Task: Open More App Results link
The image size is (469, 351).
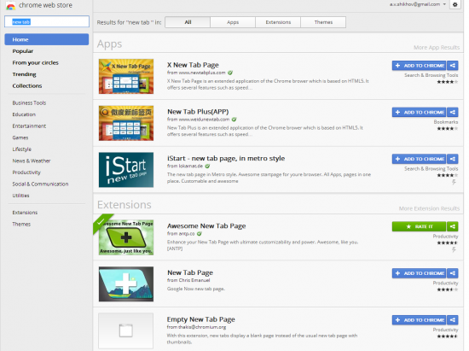Action: (437, 47)
